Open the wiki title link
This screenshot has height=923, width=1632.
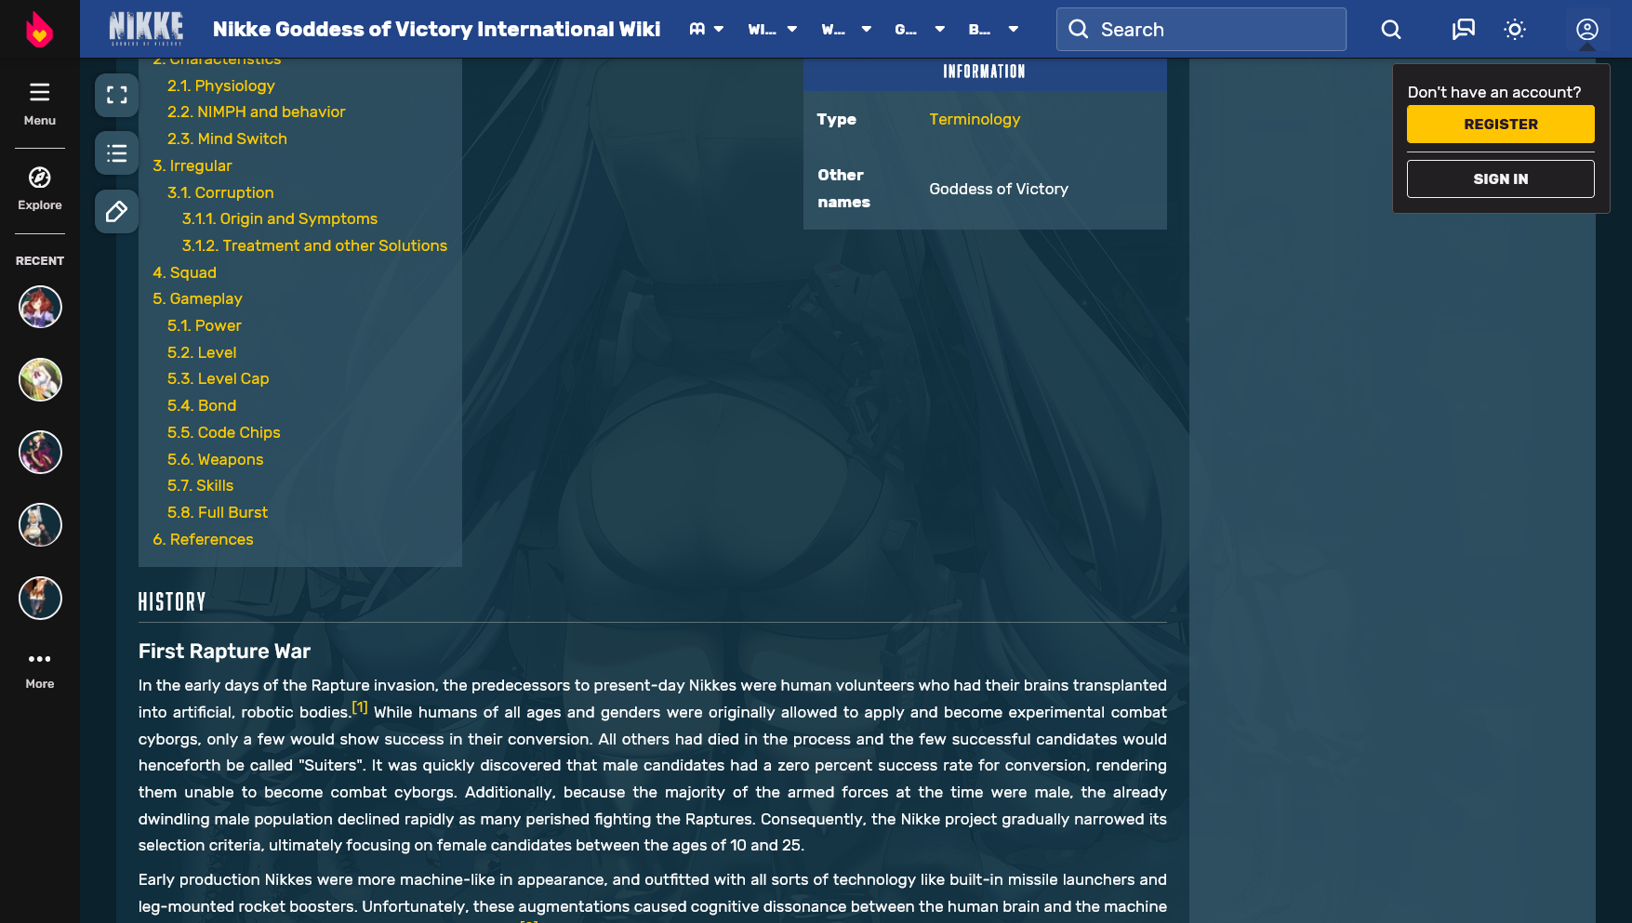click(x=436, y=30)
